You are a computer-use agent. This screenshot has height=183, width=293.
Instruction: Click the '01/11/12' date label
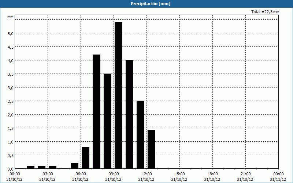pos(278,179)
